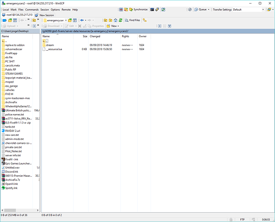
Task: Open the Session menu
Action: [45, 10]
